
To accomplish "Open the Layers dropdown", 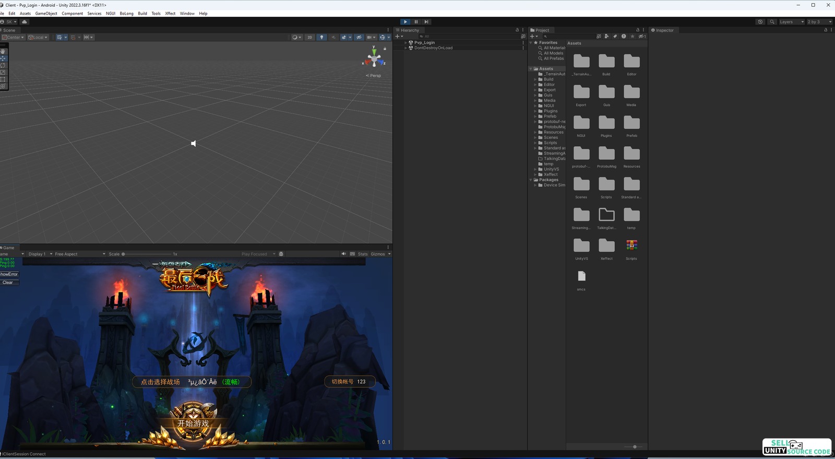I will point(791,22).
